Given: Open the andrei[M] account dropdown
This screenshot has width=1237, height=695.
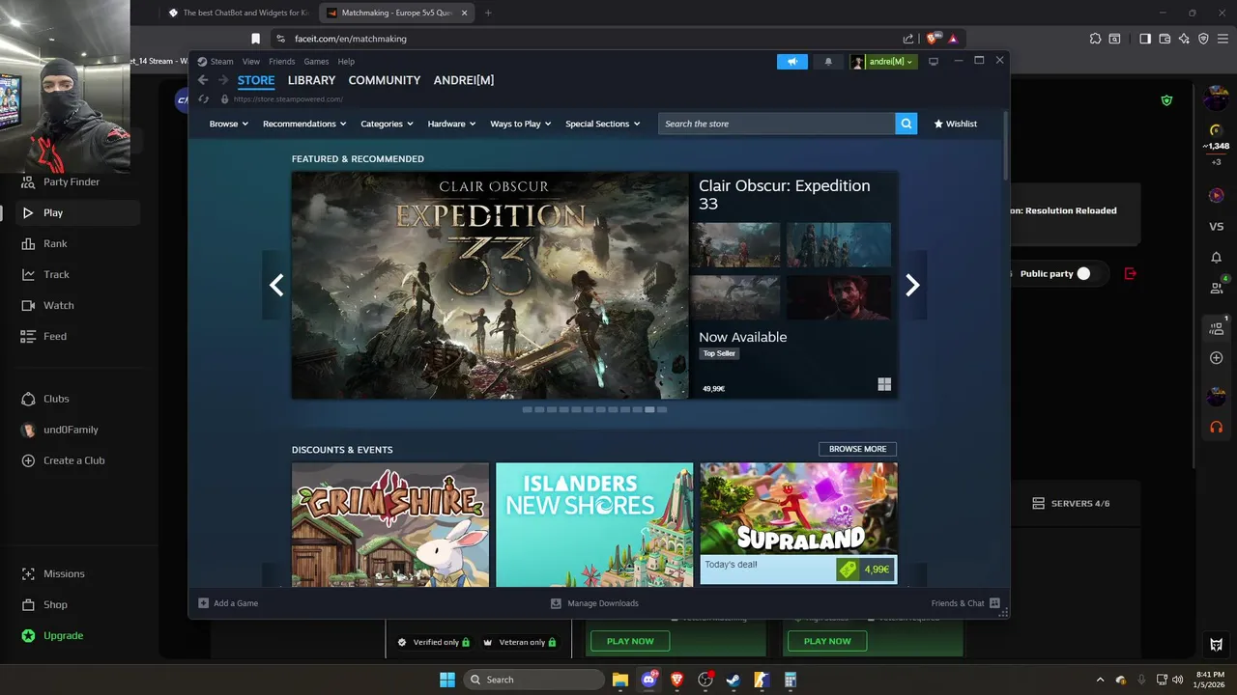Looking at the screenshot, I should [883, 62].
